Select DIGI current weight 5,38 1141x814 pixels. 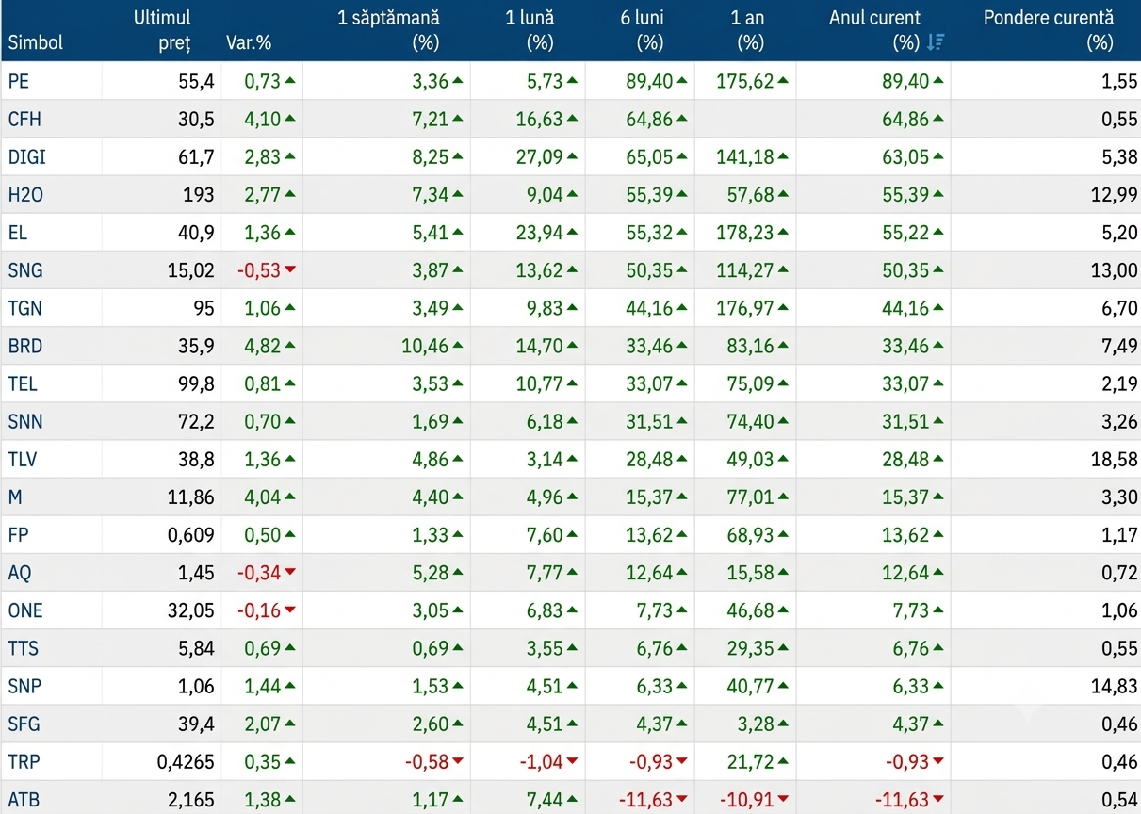click(1118, 157)
